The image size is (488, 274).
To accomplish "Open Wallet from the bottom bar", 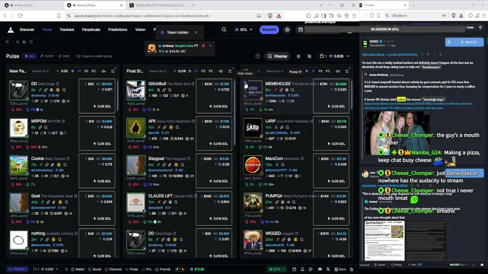I will (77, 269).
